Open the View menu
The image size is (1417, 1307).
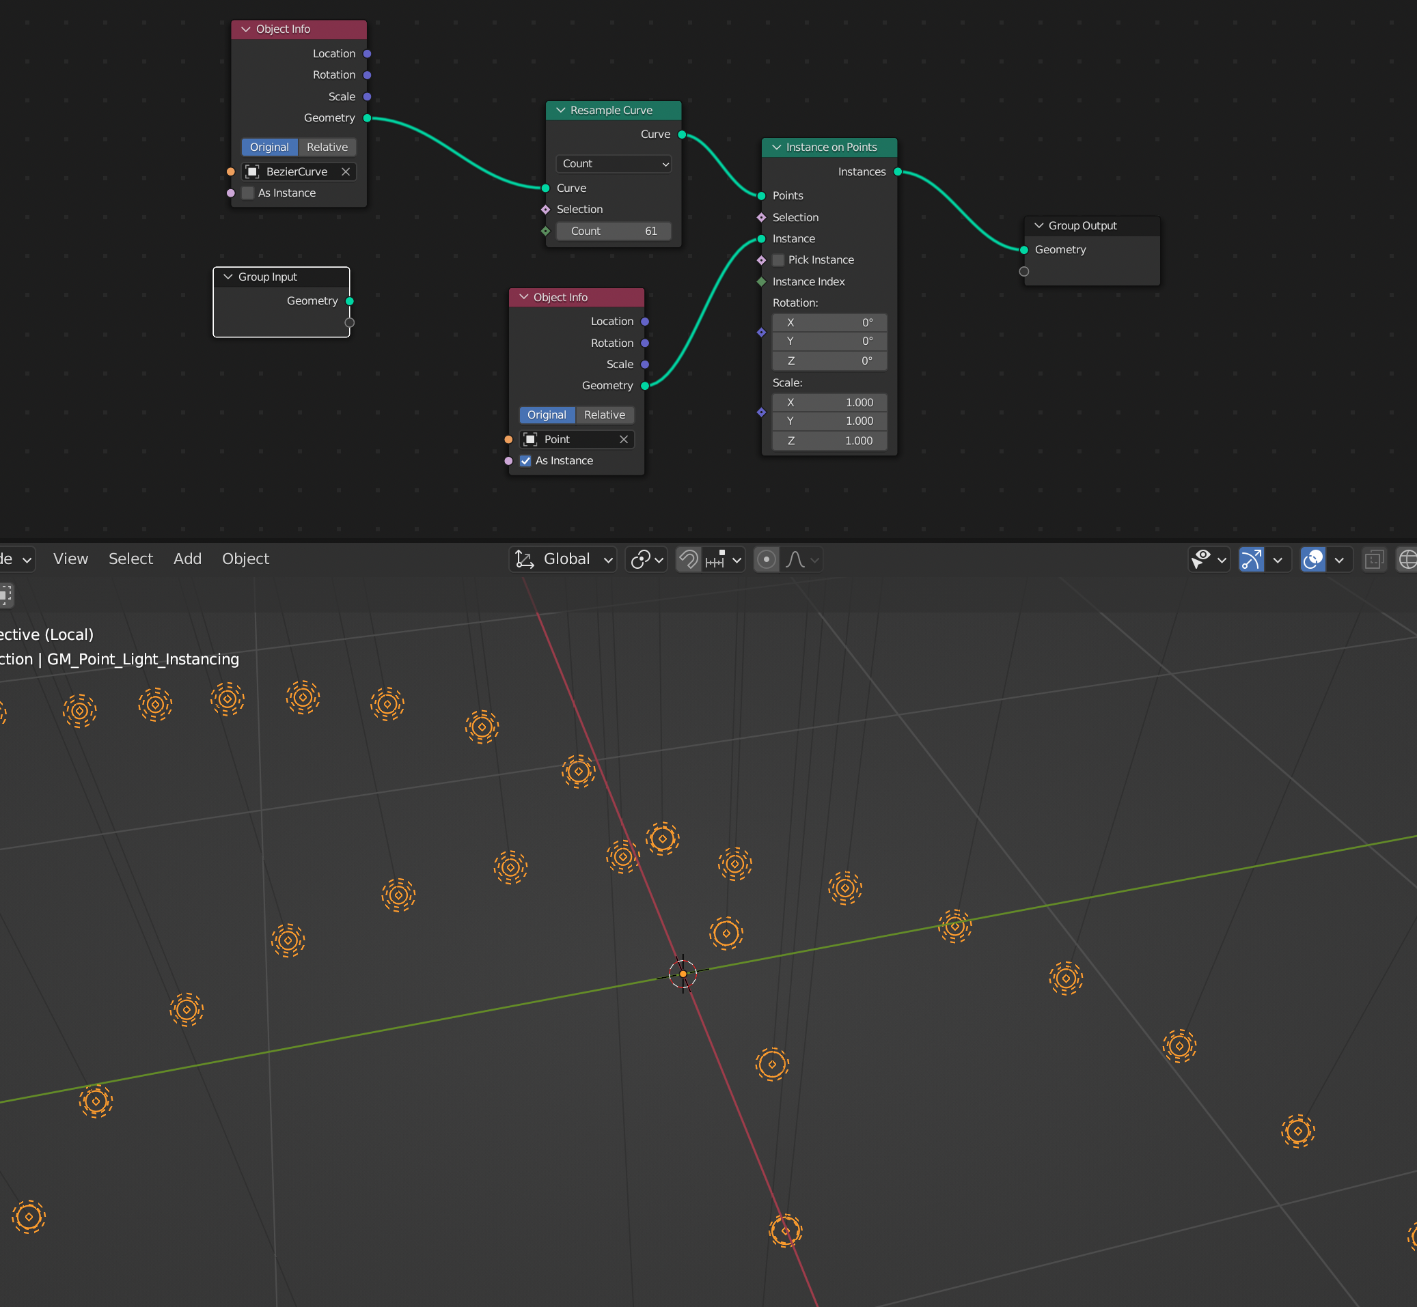[71, 559]
